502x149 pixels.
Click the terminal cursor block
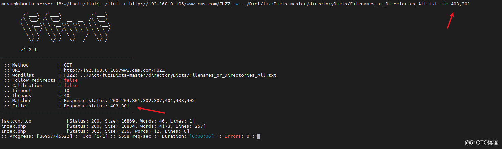259,136
